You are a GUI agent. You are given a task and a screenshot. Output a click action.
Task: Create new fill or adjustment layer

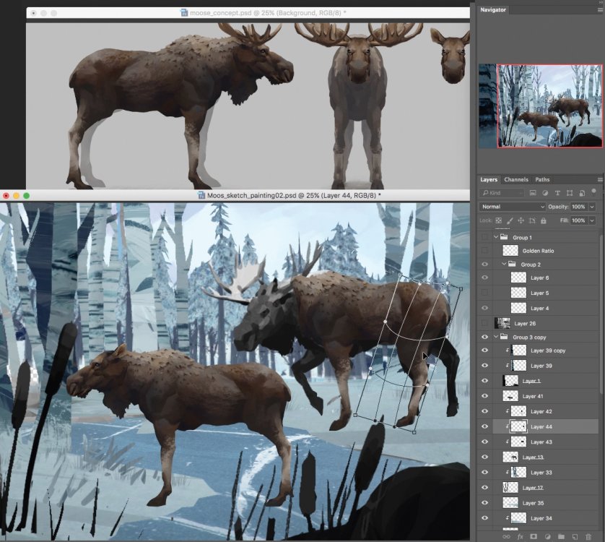tap(547, 537)
